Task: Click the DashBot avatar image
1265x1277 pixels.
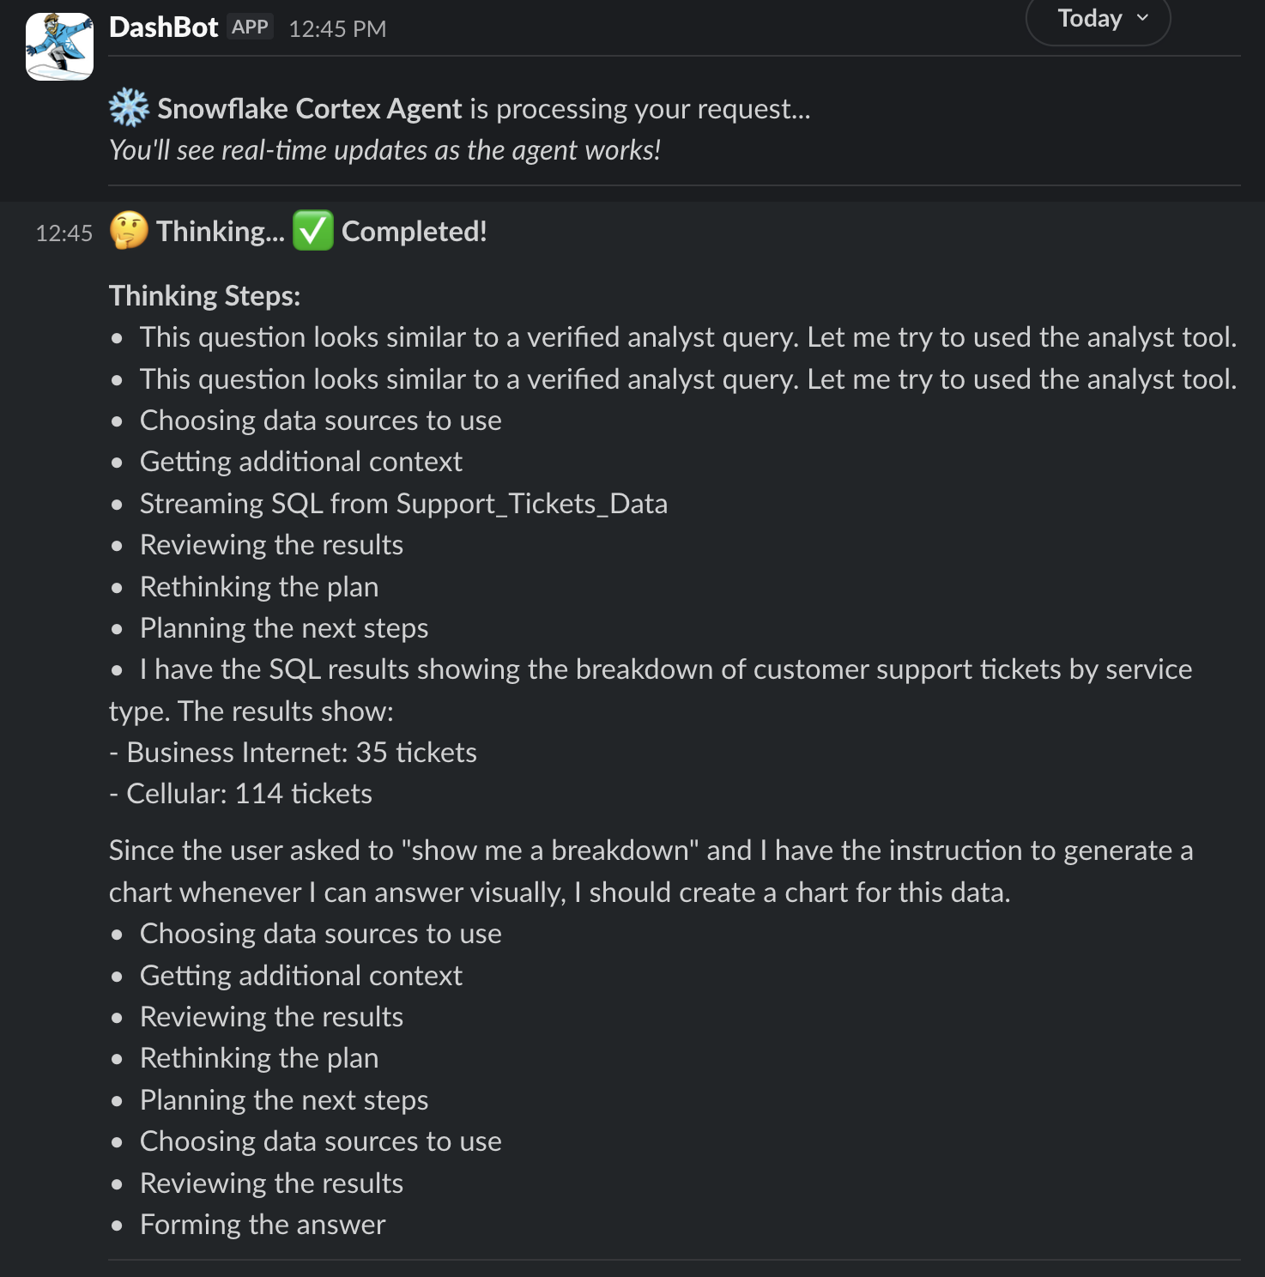Action: [59, 46]
